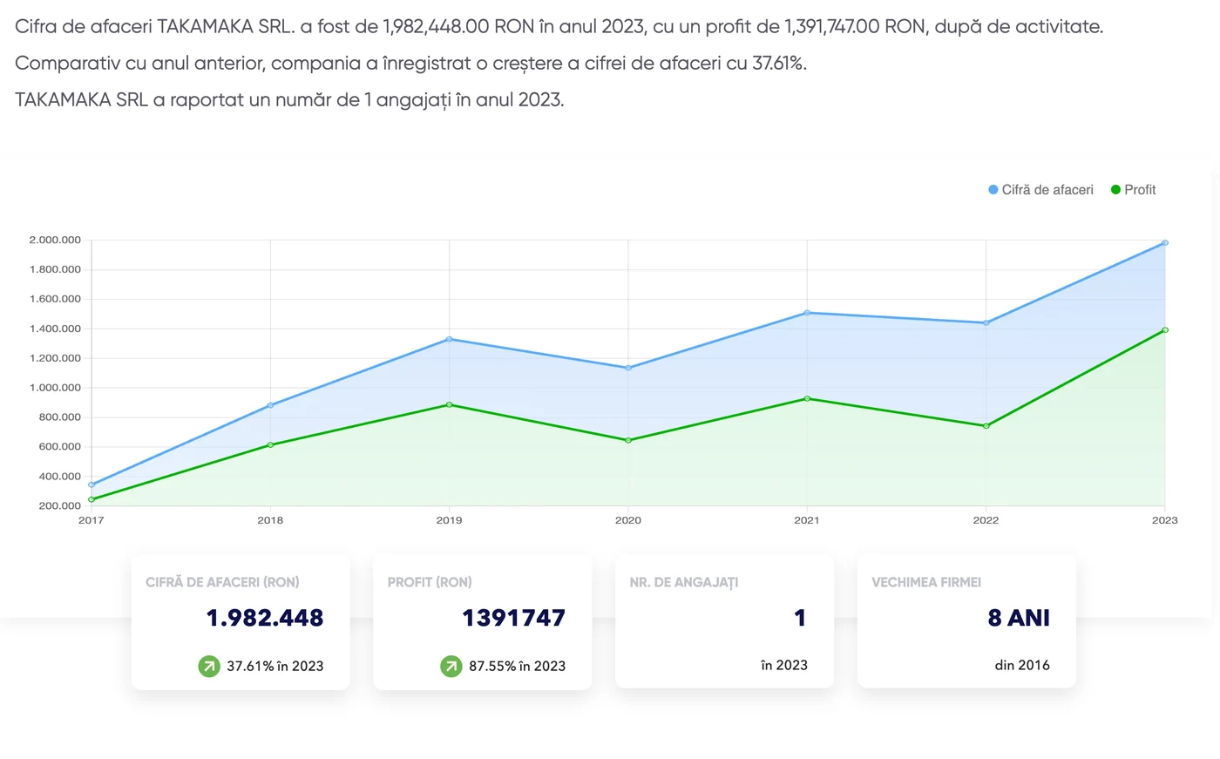1220x759 pixels.
Task: Click the green up-arrow icon beside 37.61%
Action: pos(209,667)
